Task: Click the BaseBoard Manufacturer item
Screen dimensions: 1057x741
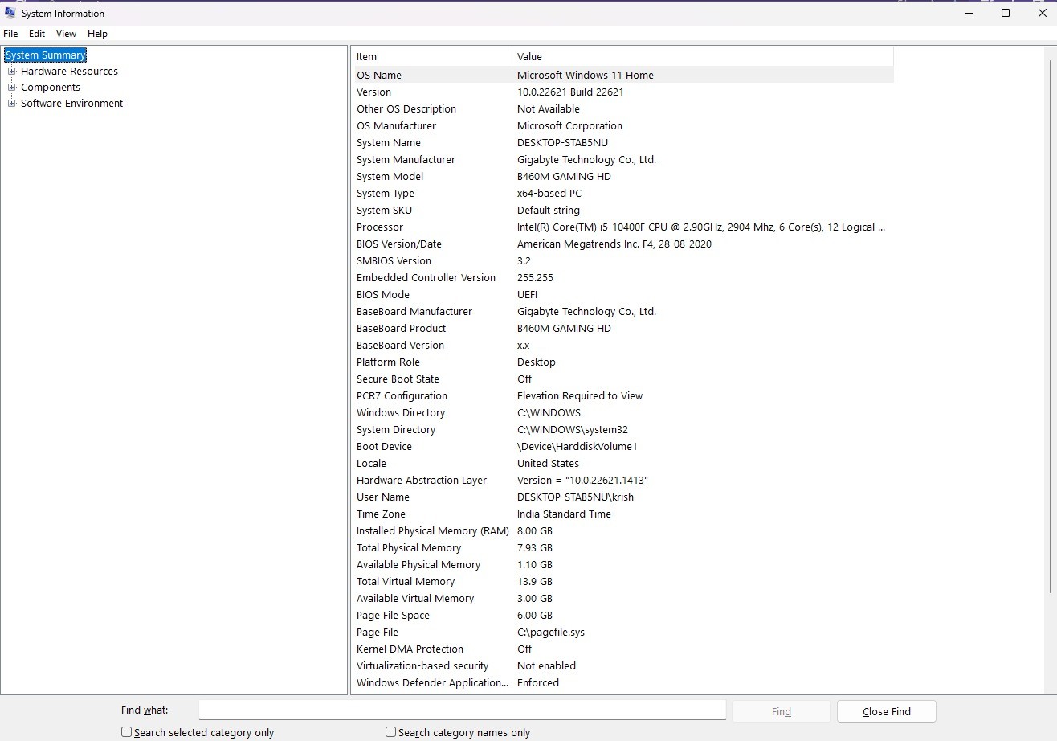Action: click(x=414, y=312)
